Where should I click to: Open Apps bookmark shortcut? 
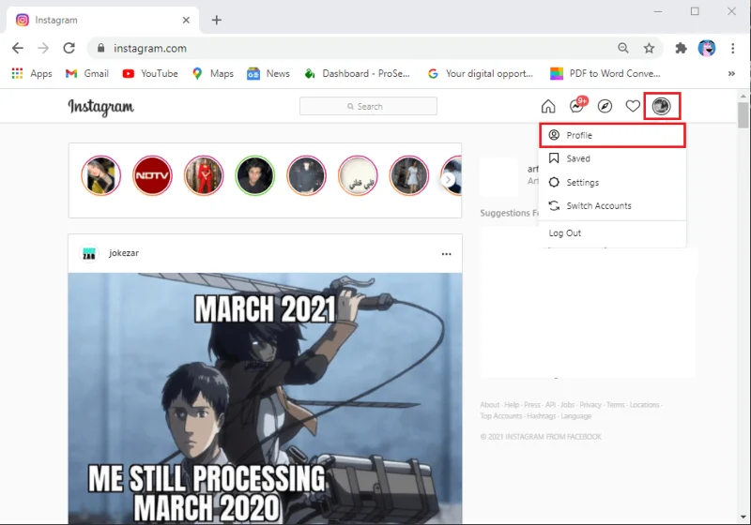[x=32, y=74]
